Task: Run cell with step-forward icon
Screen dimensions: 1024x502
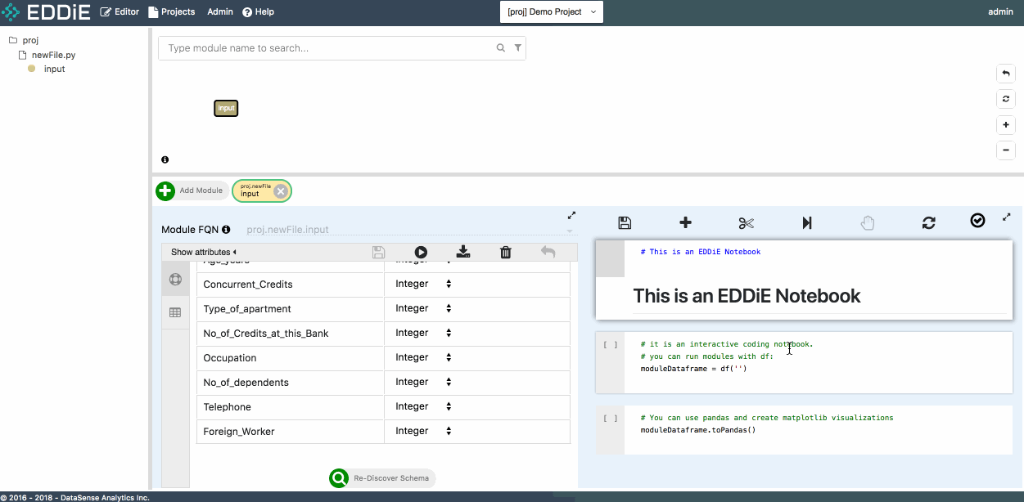Action: 807,222
